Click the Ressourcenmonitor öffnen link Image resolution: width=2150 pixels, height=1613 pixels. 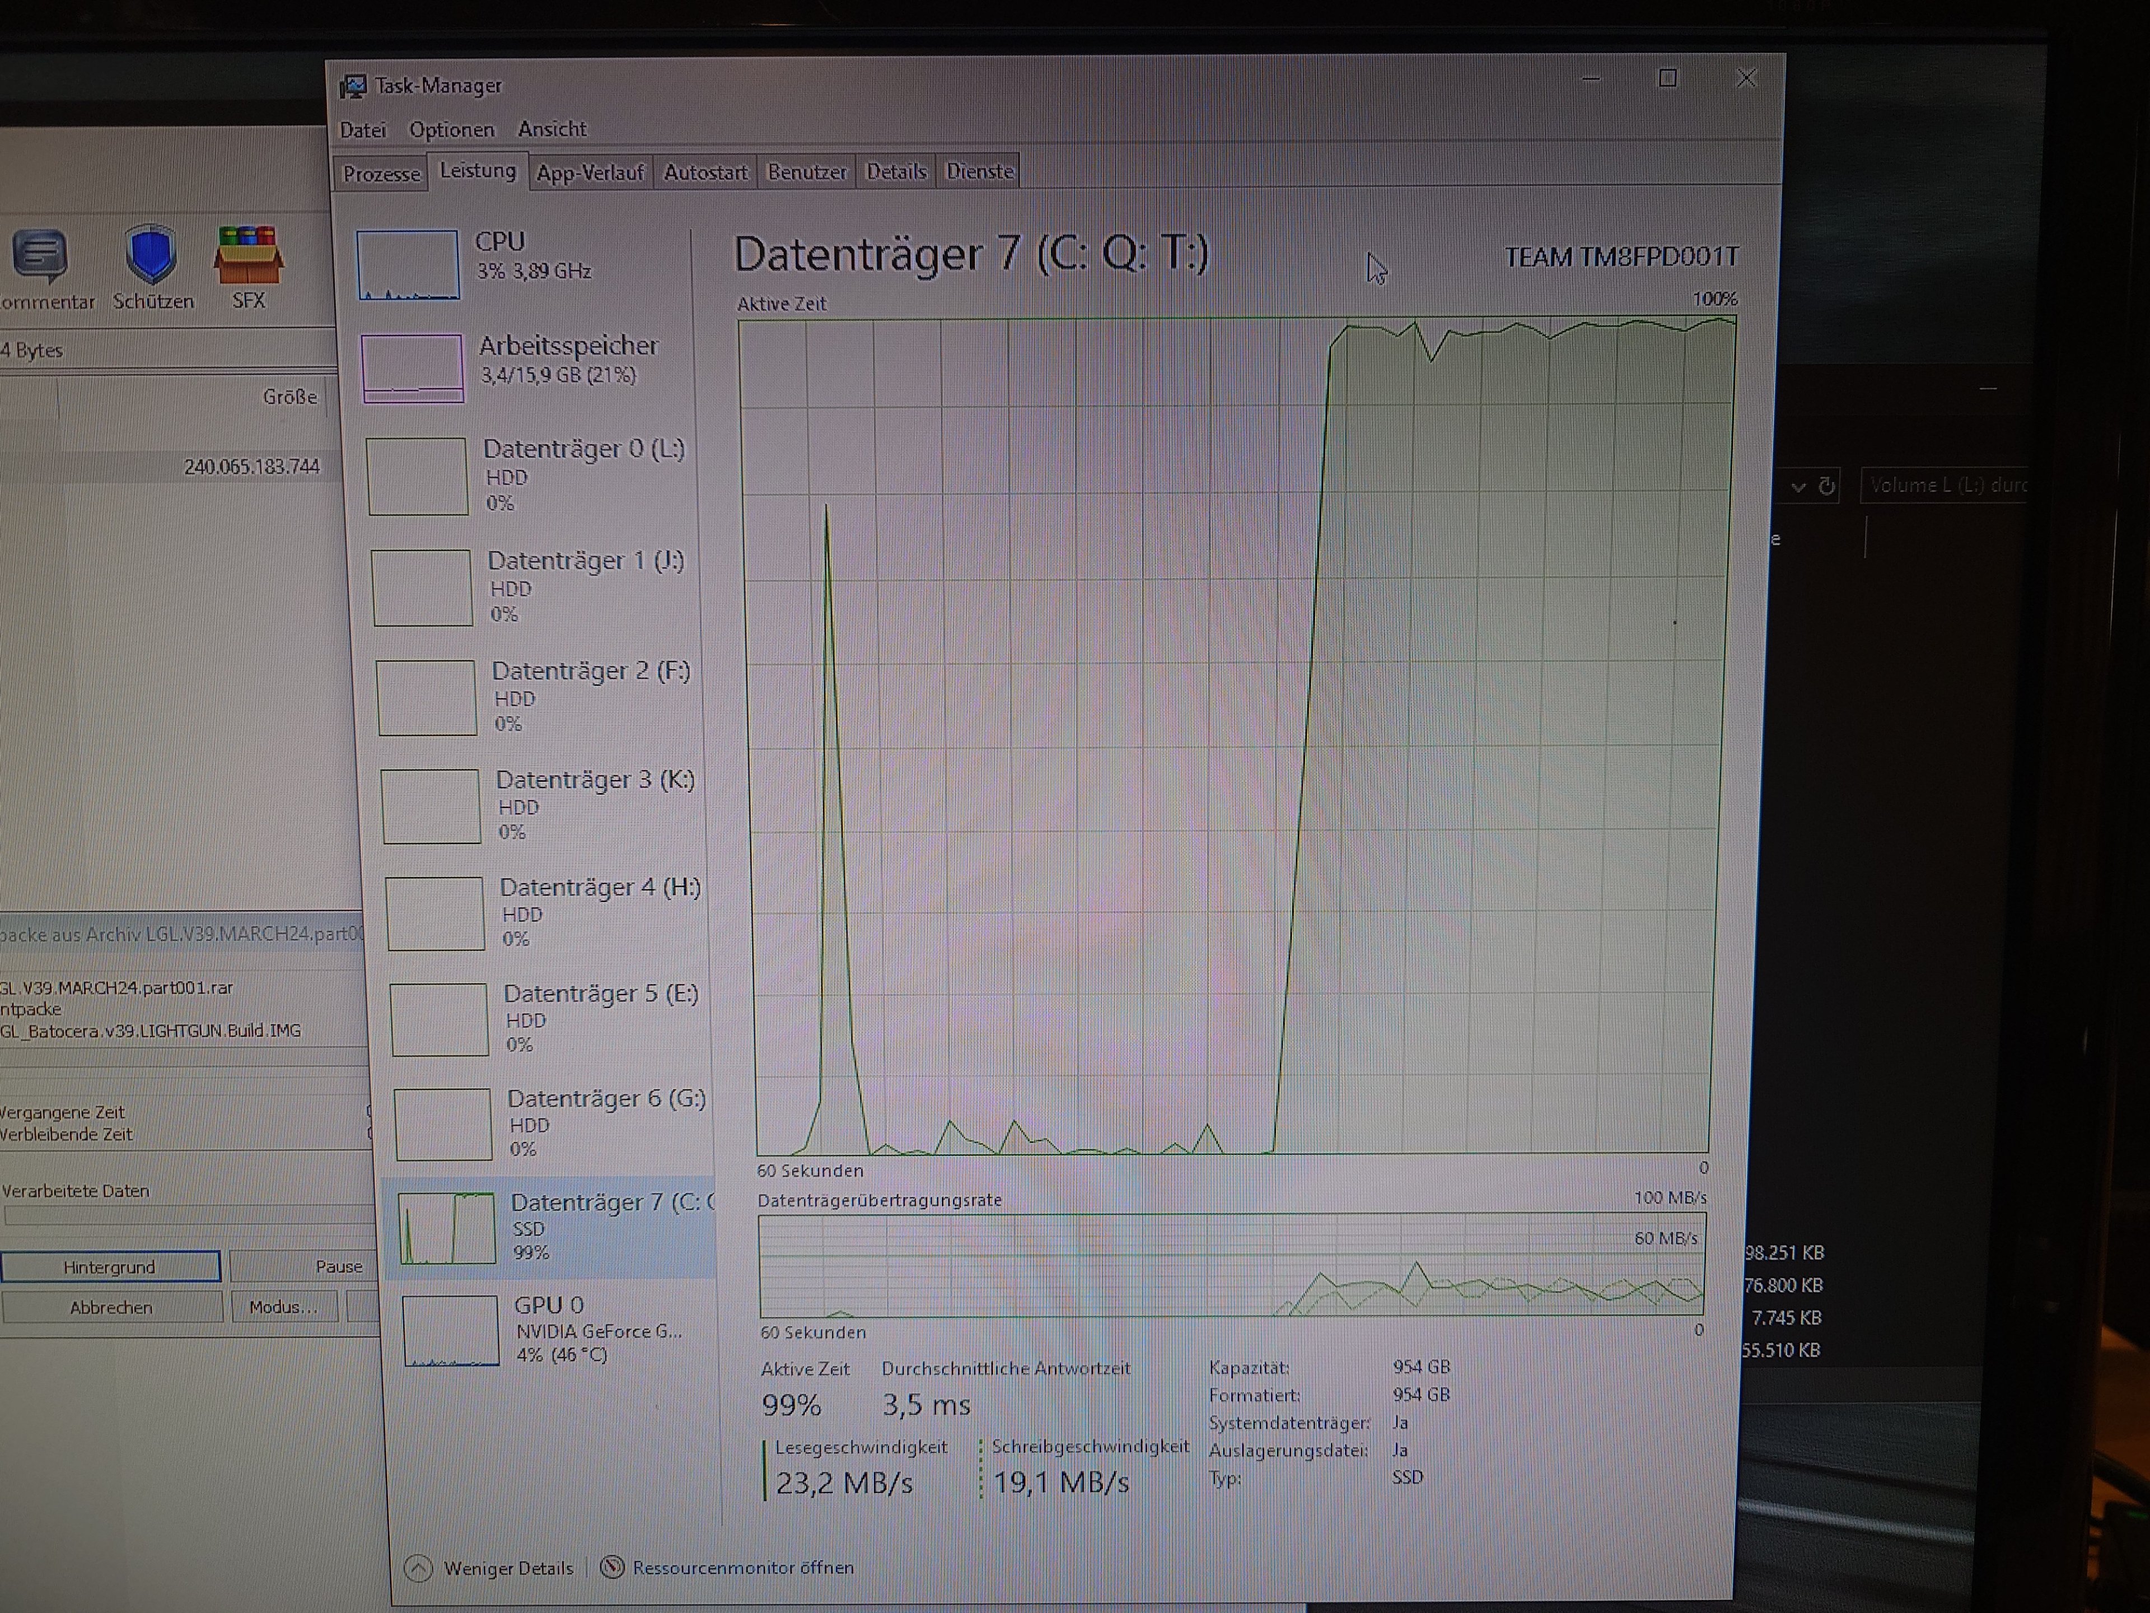(744, 1567)
